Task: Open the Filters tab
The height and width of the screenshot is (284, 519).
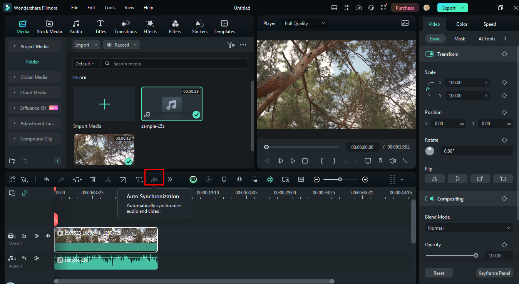Action: (175, 27)
